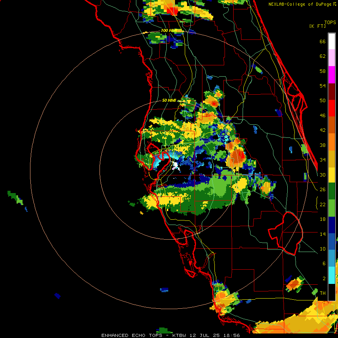Click the 62 value on the scale
This screenshot has width=338, height=338.
(x=323, y=56)
